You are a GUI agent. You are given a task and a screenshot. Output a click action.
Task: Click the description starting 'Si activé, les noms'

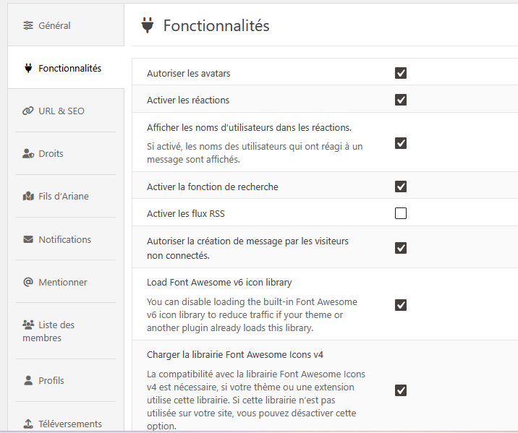[255, 153]
